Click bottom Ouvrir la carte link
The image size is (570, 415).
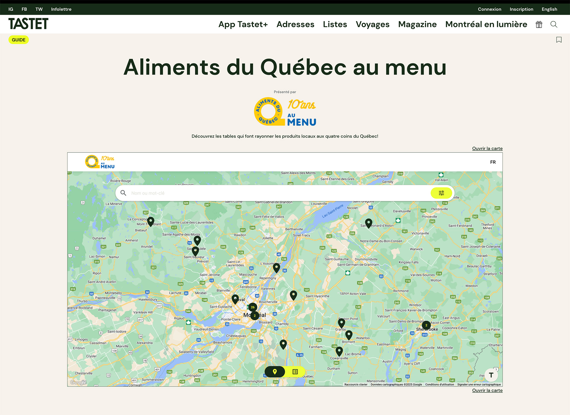[487, 390]
